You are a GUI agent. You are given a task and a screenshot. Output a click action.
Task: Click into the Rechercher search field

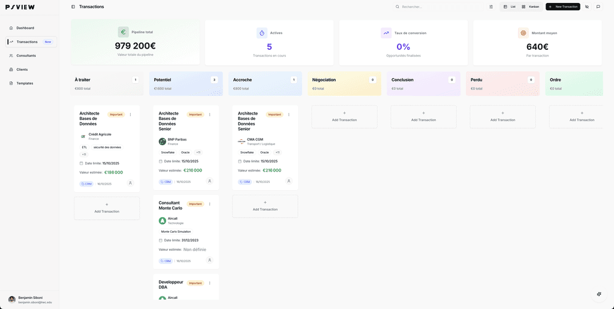(438, 7)
